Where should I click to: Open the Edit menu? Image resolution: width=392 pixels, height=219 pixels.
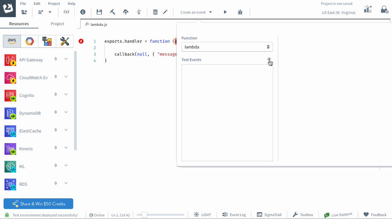click(37, 4)
